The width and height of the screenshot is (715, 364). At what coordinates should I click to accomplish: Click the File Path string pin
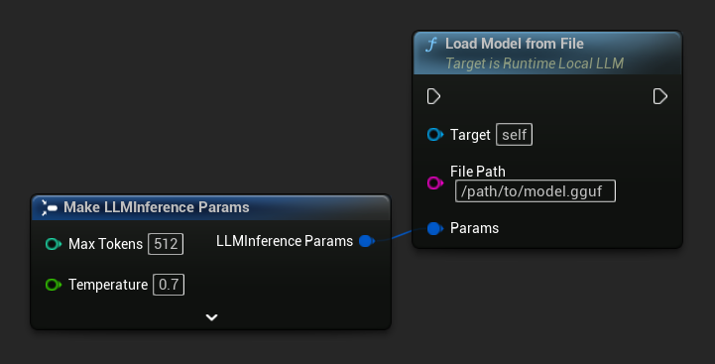point(435,182)
